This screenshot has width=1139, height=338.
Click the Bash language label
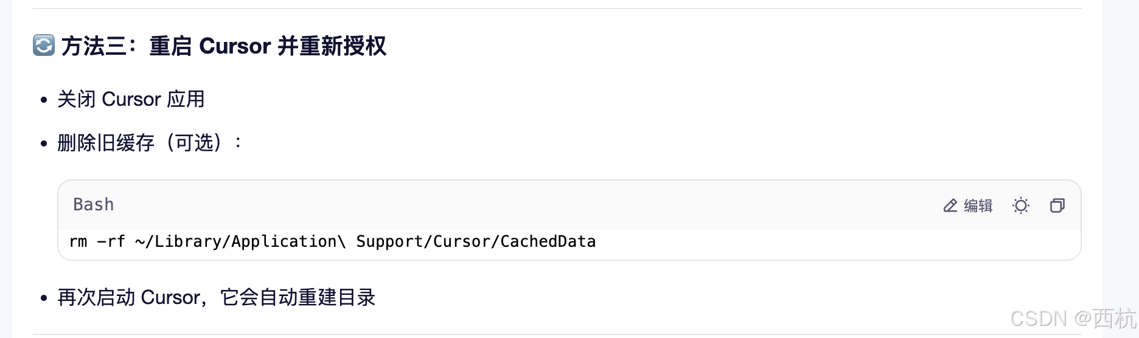point(93,204)
